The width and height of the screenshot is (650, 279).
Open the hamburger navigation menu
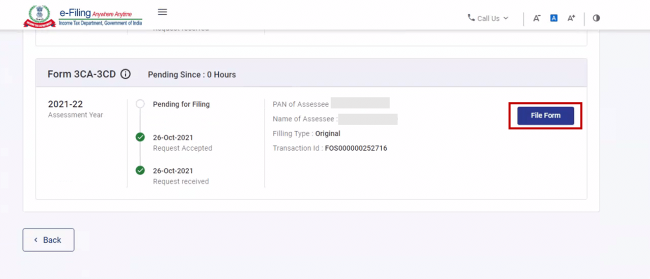[162, 12]
